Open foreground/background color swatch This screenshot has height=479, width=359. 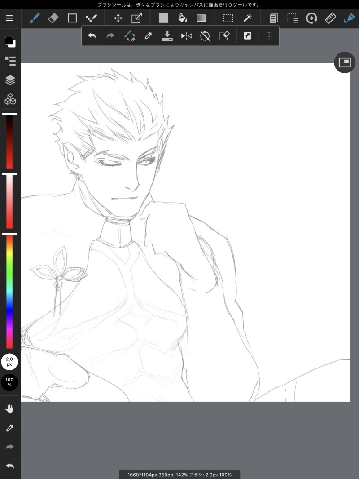10,42
